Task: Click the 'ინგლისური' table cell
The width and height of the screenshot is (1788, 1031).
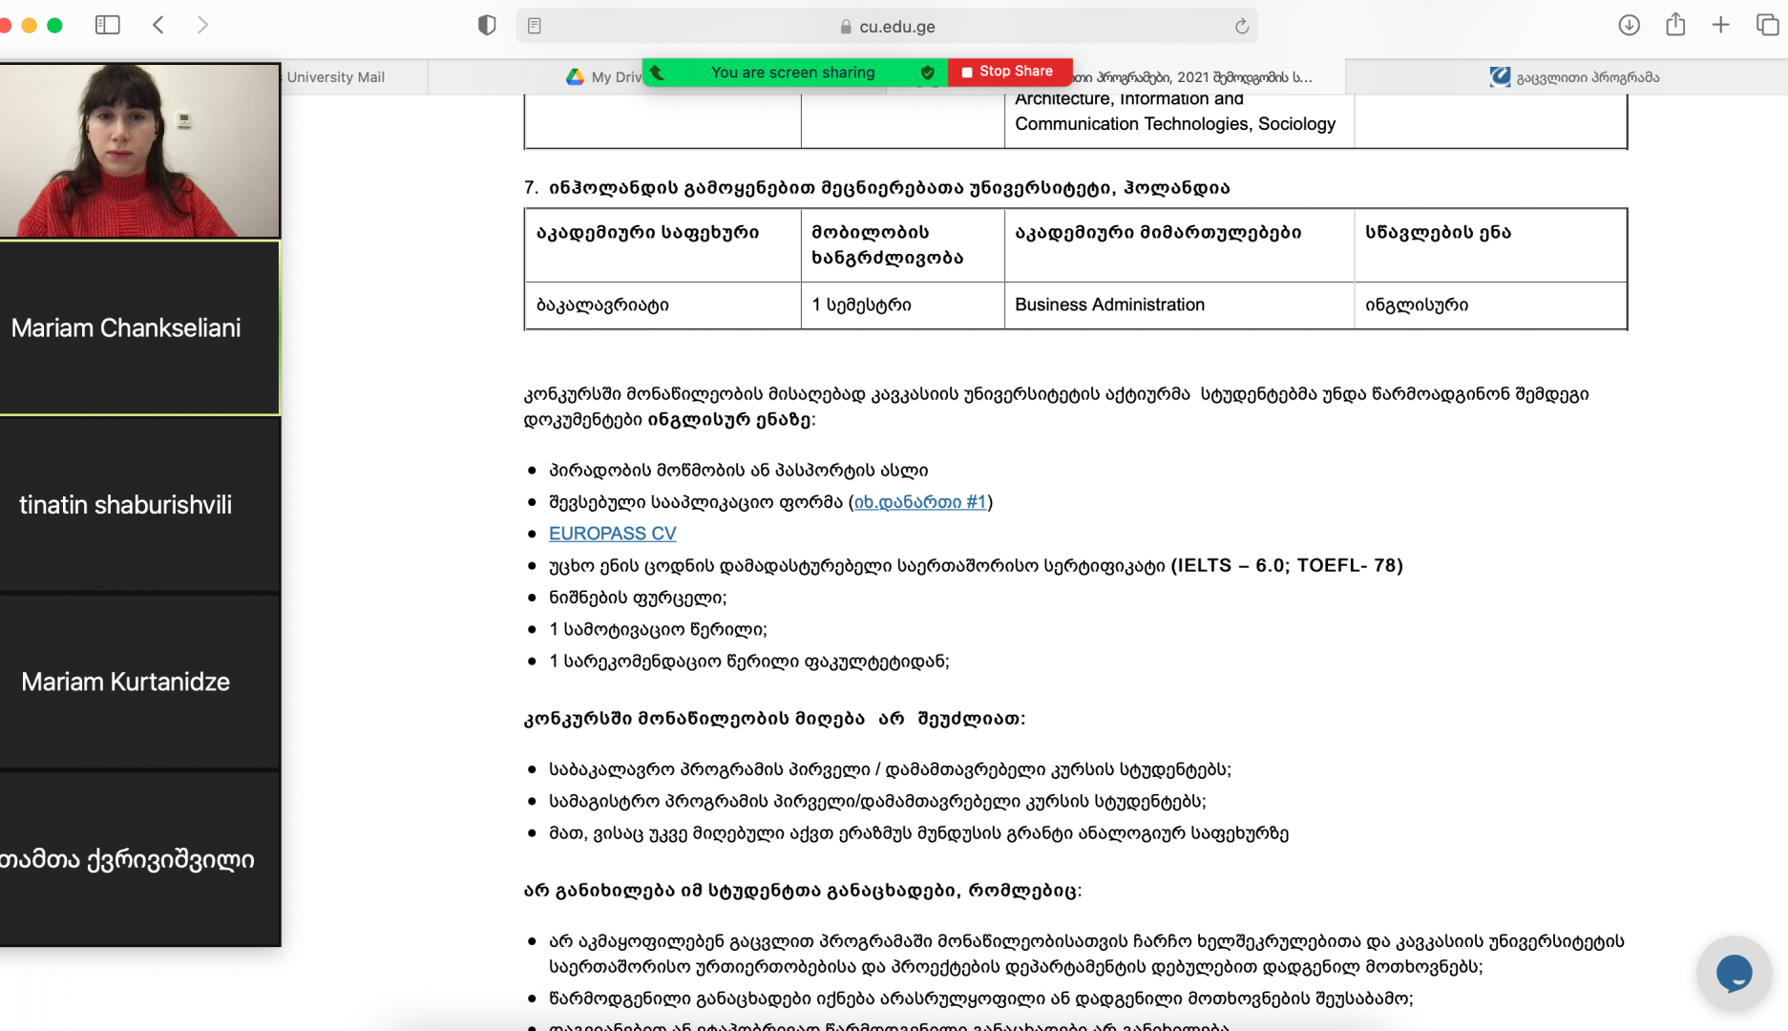Action: [1490, 305]
